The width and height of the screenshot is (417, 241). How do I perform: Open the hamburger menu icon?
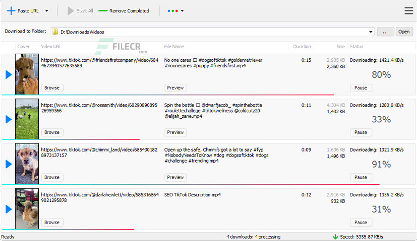pyautogui.click(x=408, y=11)
